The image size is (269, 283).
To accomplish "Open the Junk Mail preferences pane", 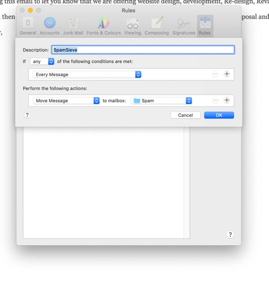I will click(73, 26).
